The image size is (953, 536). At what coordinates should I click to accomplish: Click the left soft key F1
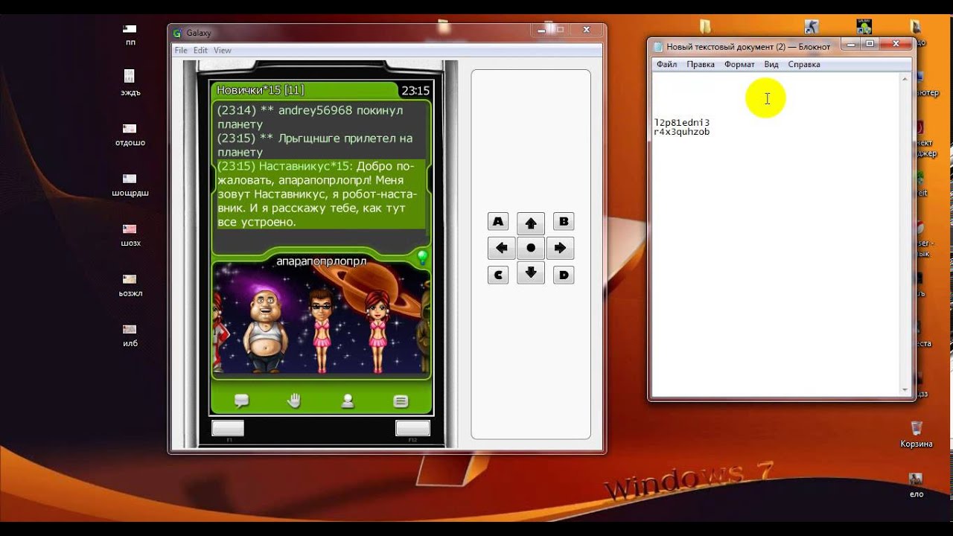tap(228, 428)
